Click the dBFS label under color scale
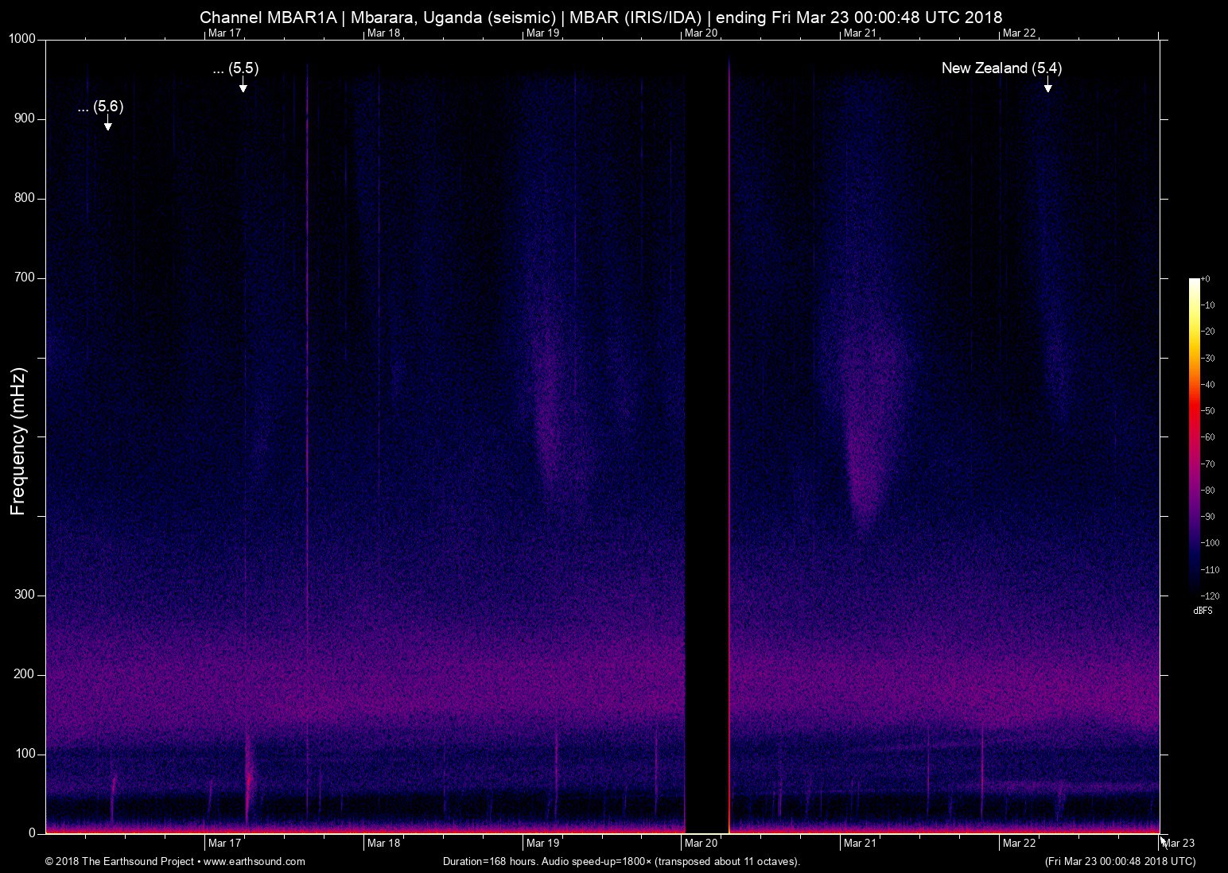This screenshot has width=1228, height=873. tap(1203, 611)
